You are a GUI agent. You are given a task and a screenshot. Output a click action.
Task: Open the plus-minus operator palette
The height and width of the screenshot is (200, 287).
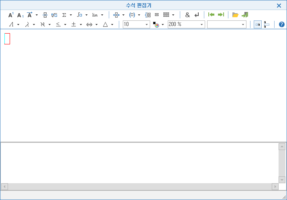coord(73,24)
